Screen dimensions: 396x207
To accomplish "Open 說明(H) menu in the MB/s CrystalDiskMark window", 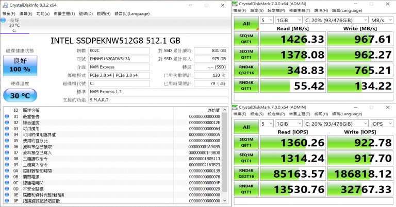I will click(x=321, y=11).
